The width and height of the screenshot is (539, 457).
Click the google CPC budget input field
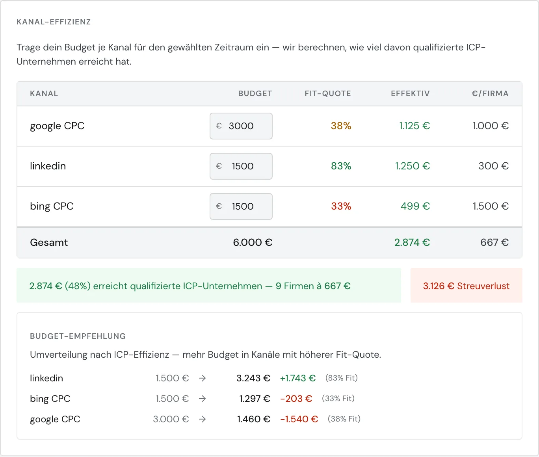[241, 126]
